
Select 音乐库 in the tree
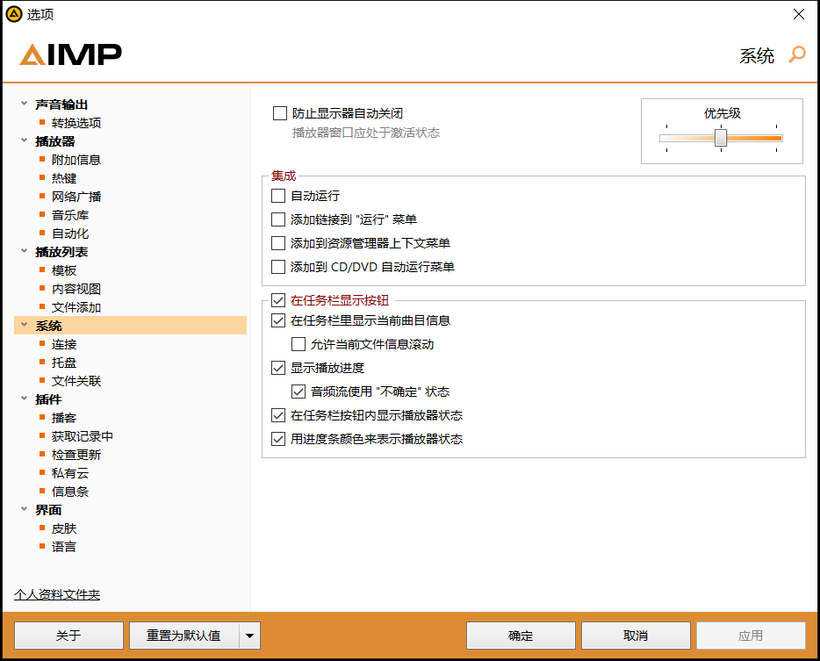70,215
